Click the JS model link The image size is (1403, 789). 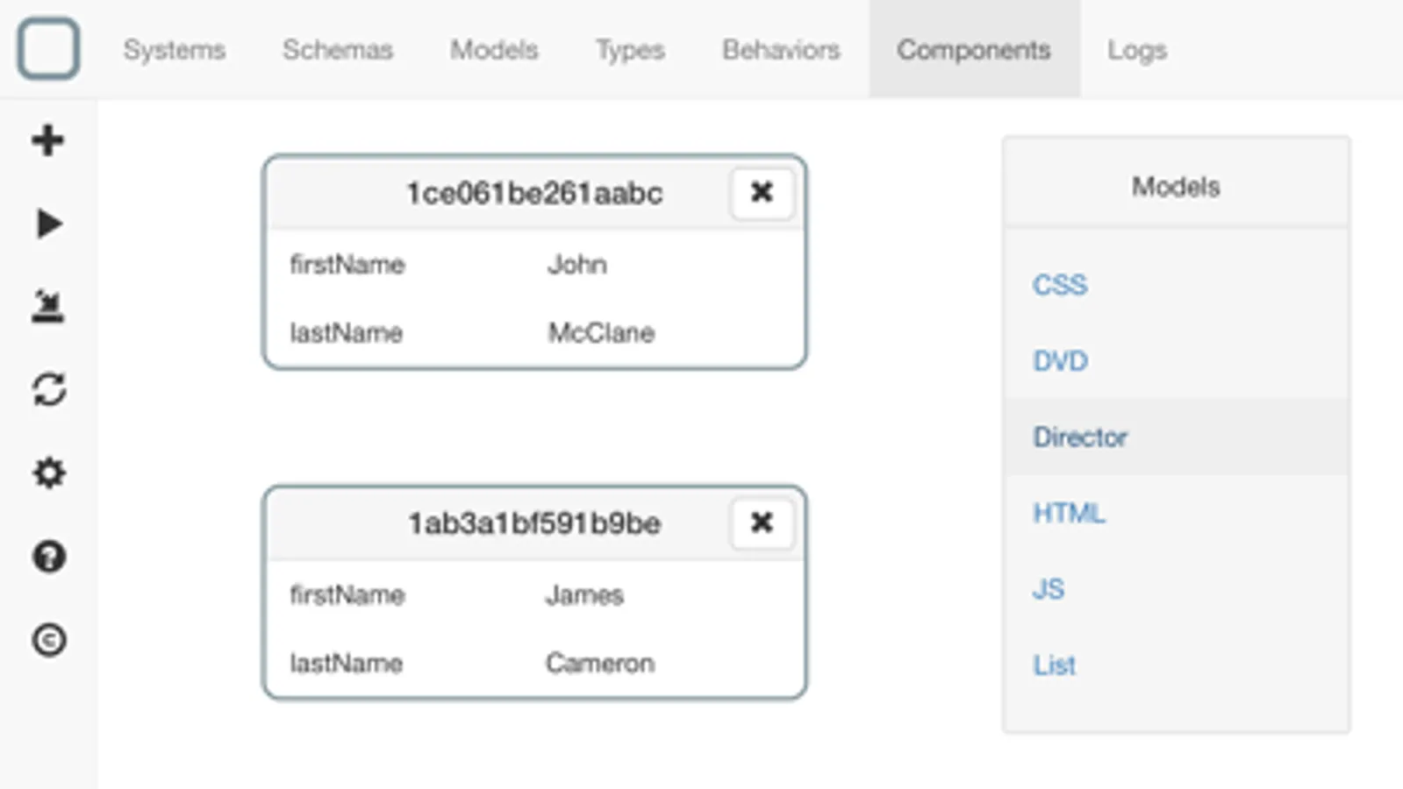click(x=1049, y=589)
